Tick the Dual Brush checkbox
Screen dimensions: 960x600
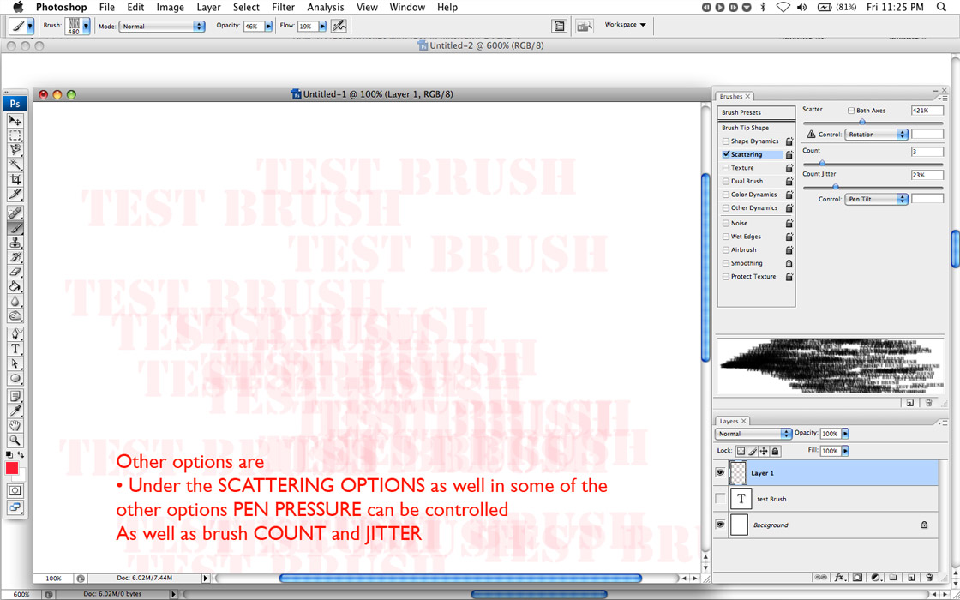[725, 181]
